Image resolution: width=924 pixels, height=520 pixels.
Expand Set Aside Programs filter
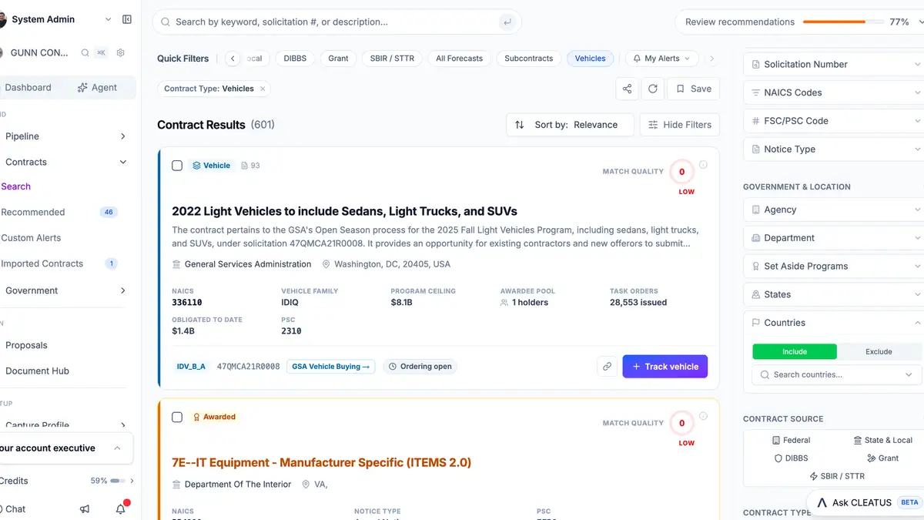[834, 267]
